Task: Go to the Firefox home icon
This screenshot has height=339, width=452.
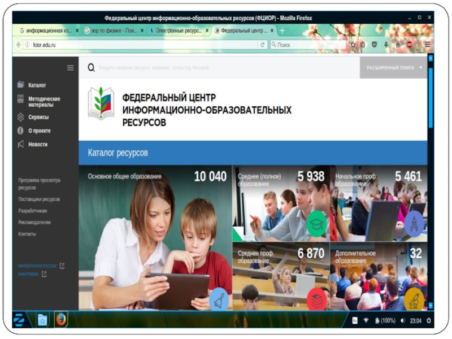Action: (x=398, y=45)
